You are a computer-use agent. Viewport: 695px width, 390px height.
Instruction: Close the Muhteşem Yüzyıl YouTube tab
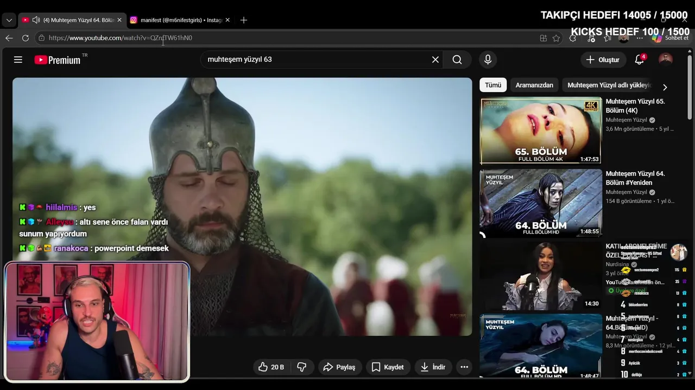pos(119,20)
